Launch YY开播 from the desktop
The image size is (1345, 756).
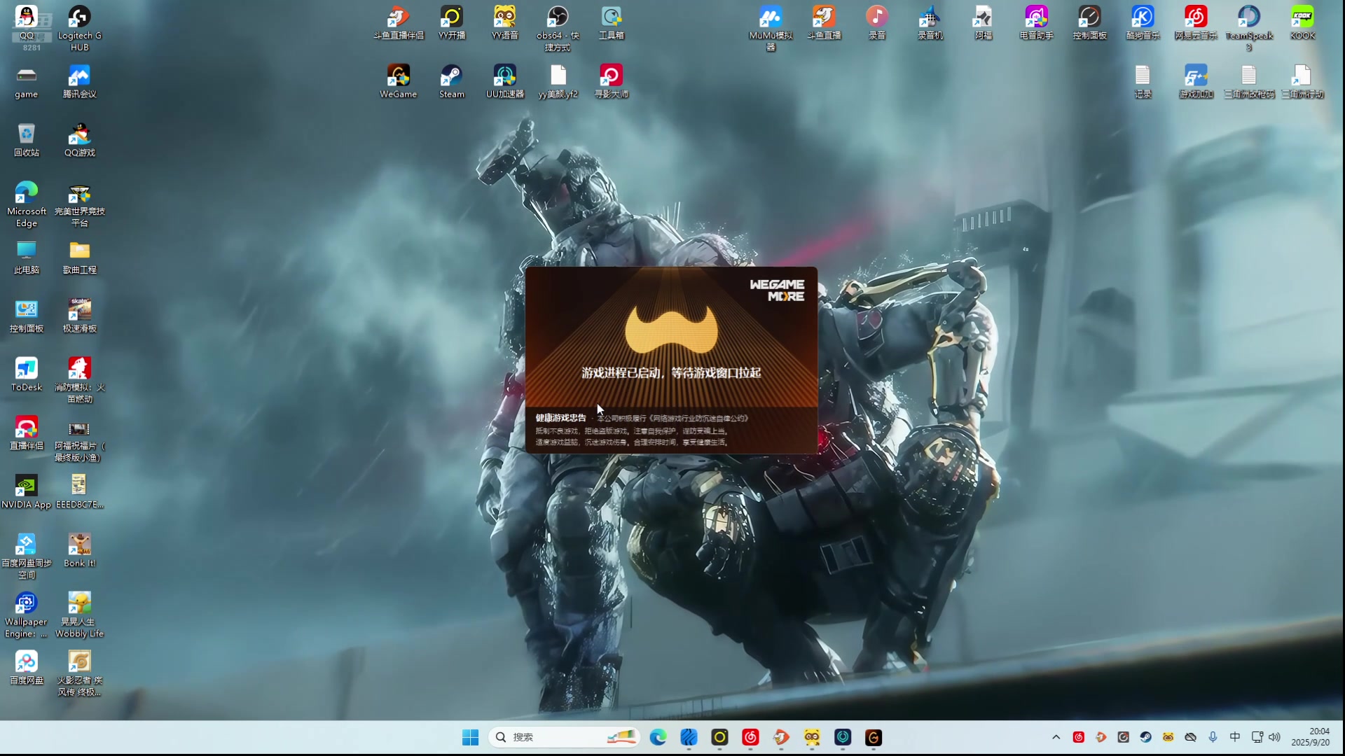point(452,22)
